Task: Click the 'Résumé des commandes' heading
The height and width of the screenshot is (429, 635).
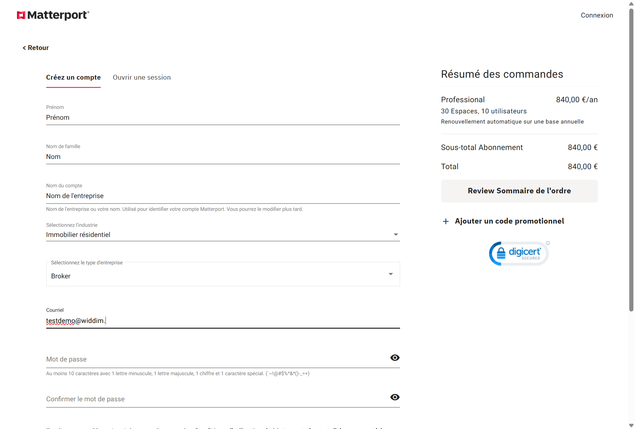Action: (502, 74)
